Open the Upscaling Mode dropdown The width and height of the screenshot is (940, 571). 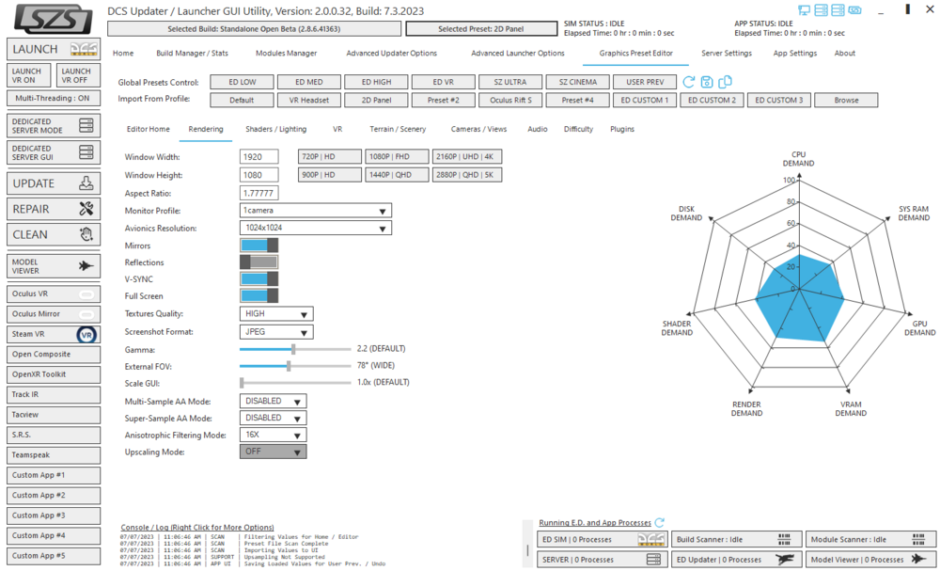(x=273, y=452)
